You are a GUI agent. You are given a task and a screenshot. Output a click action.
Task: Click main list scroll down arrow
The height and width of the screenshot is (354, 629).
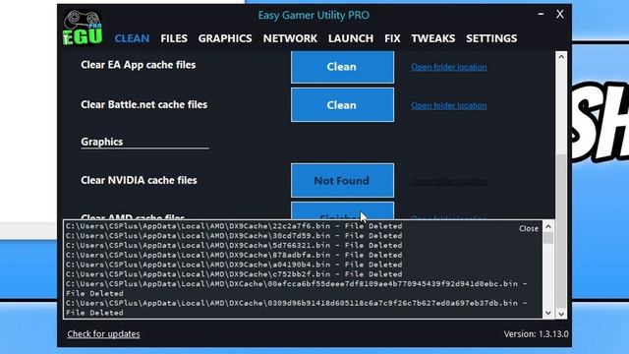(x=561, y=314)
